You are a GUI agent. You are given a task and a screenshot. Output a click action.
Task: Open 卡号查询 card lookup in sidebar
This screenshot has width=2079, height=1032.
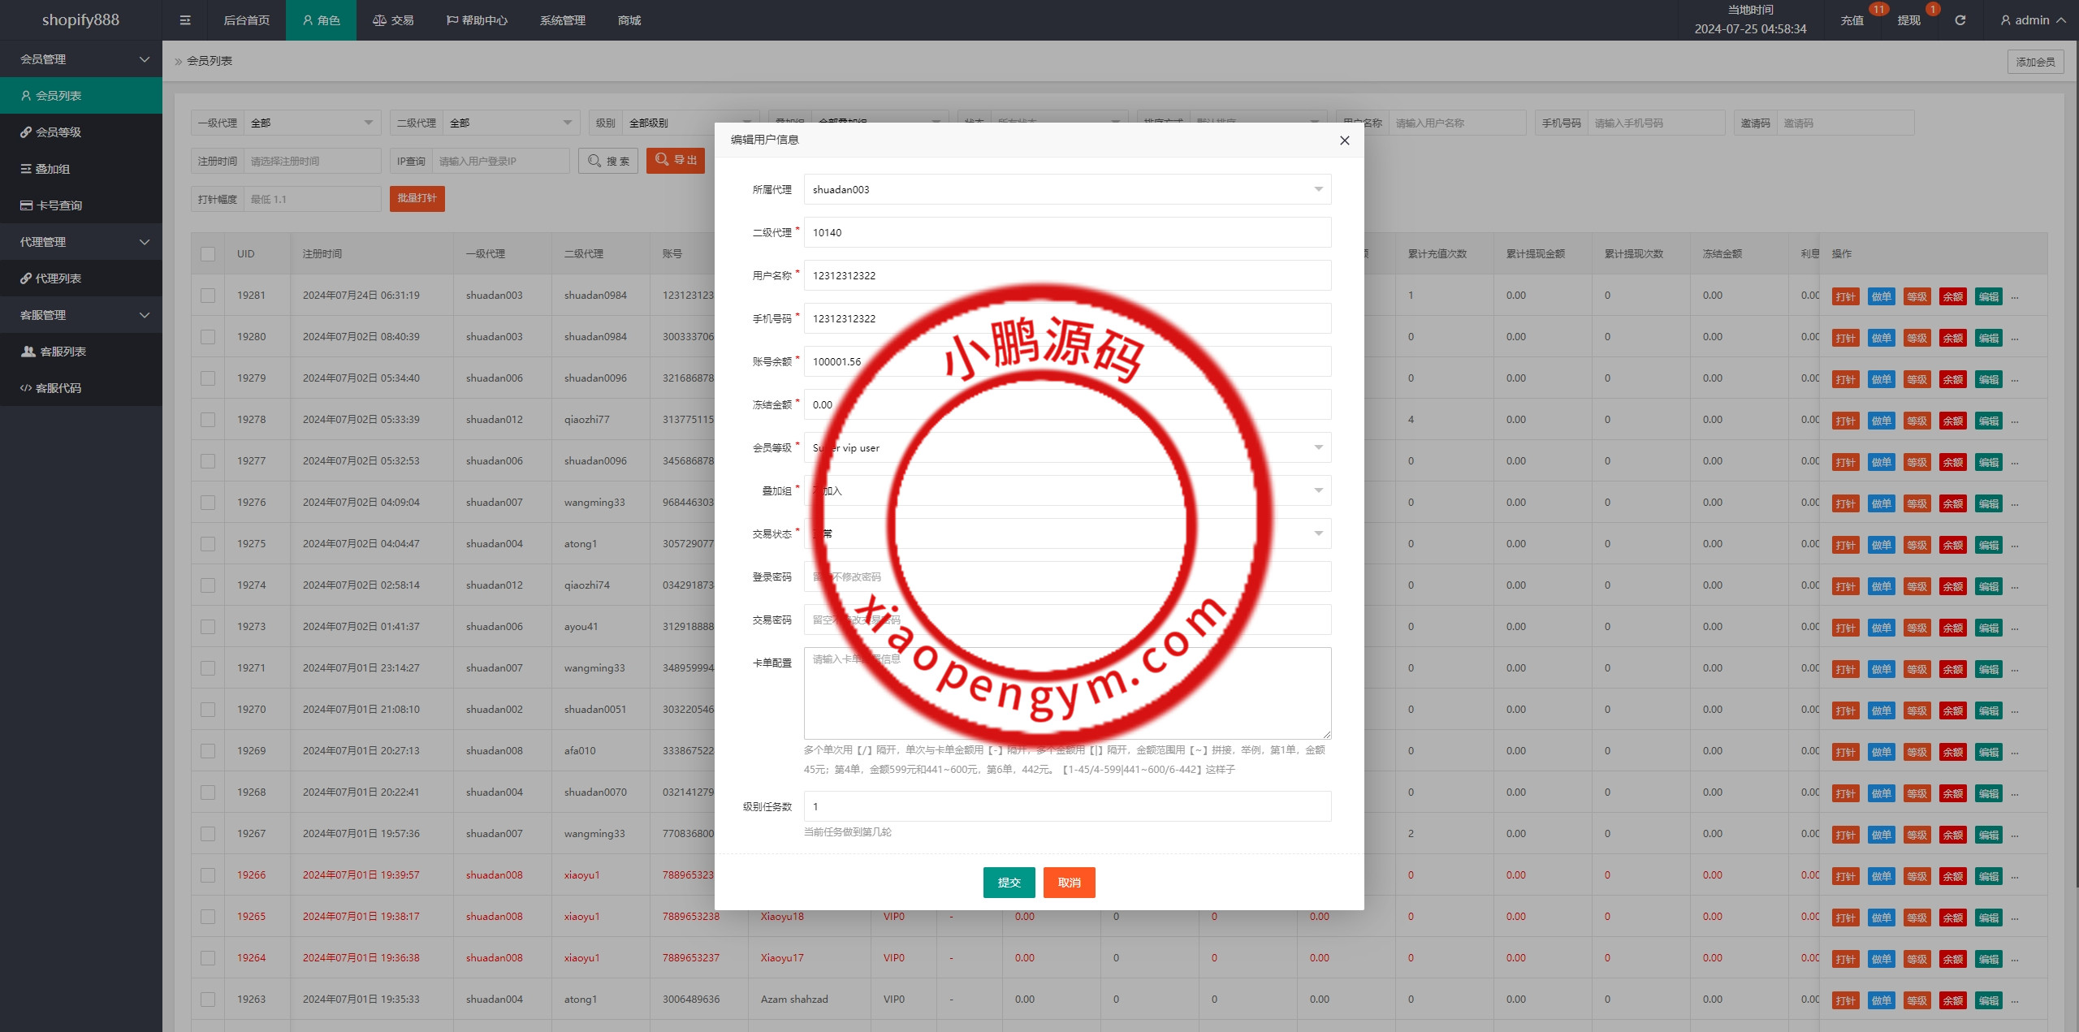[x=58, y=205]
